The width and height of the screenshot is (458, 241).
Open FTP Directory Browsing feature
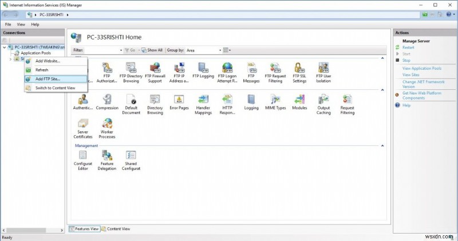tap(131, 73)
